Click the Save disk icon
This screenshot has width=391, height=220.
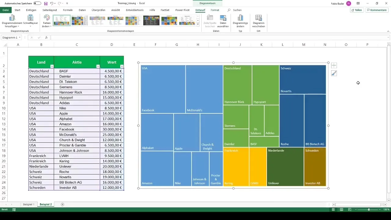point(46,3)
